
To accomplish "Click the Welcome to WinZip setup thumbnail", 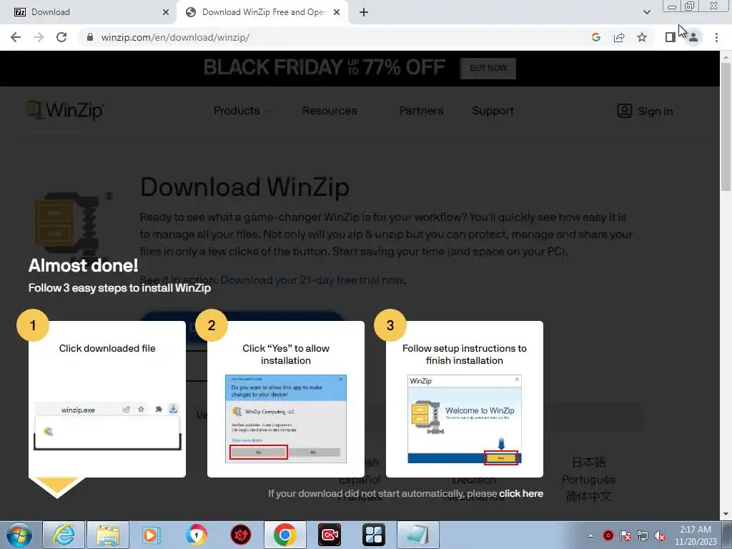I will pos(465,419).
